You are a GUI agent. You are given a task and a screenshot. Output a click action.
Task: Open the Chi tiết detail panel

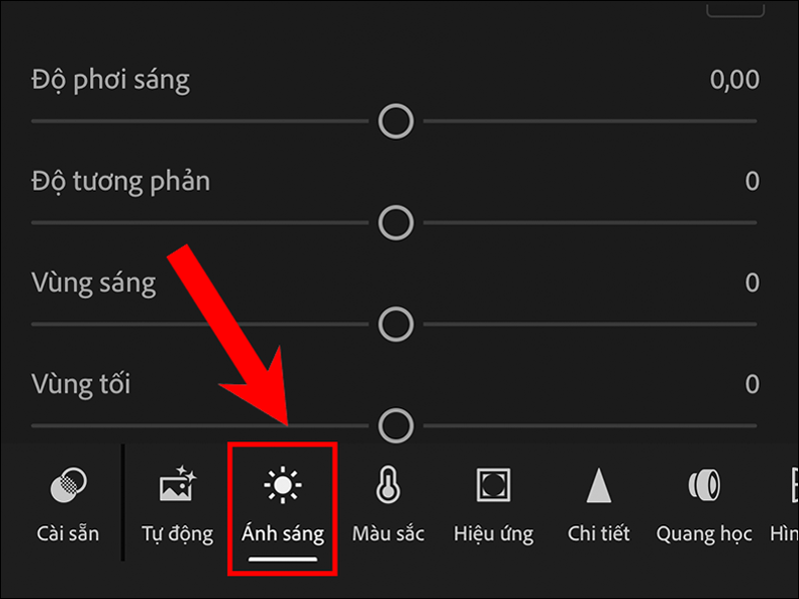598,504
